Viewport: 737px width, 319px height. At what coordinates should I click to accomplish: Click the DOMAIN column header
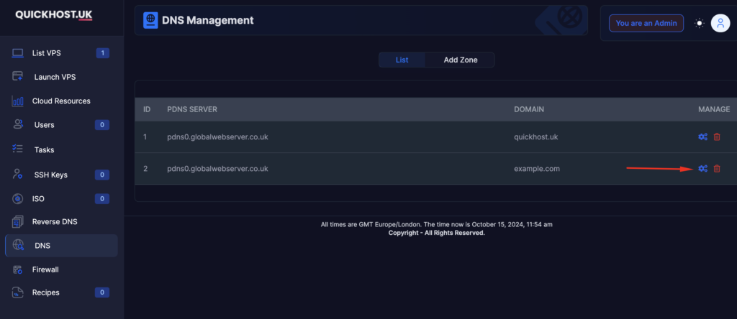[x=529, y=109]
